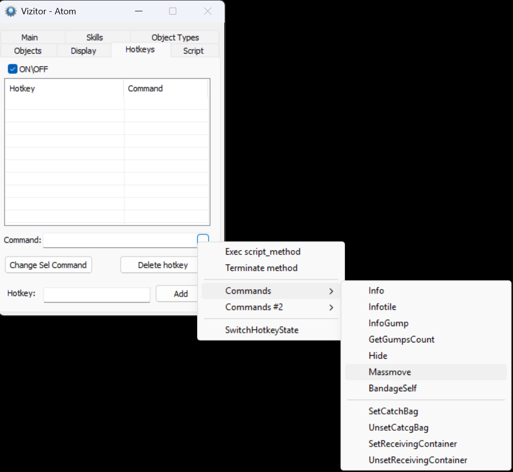This screenshot has width=513, height=472.
Task: Expand the Commands #2 submenu
Action: 271,307
